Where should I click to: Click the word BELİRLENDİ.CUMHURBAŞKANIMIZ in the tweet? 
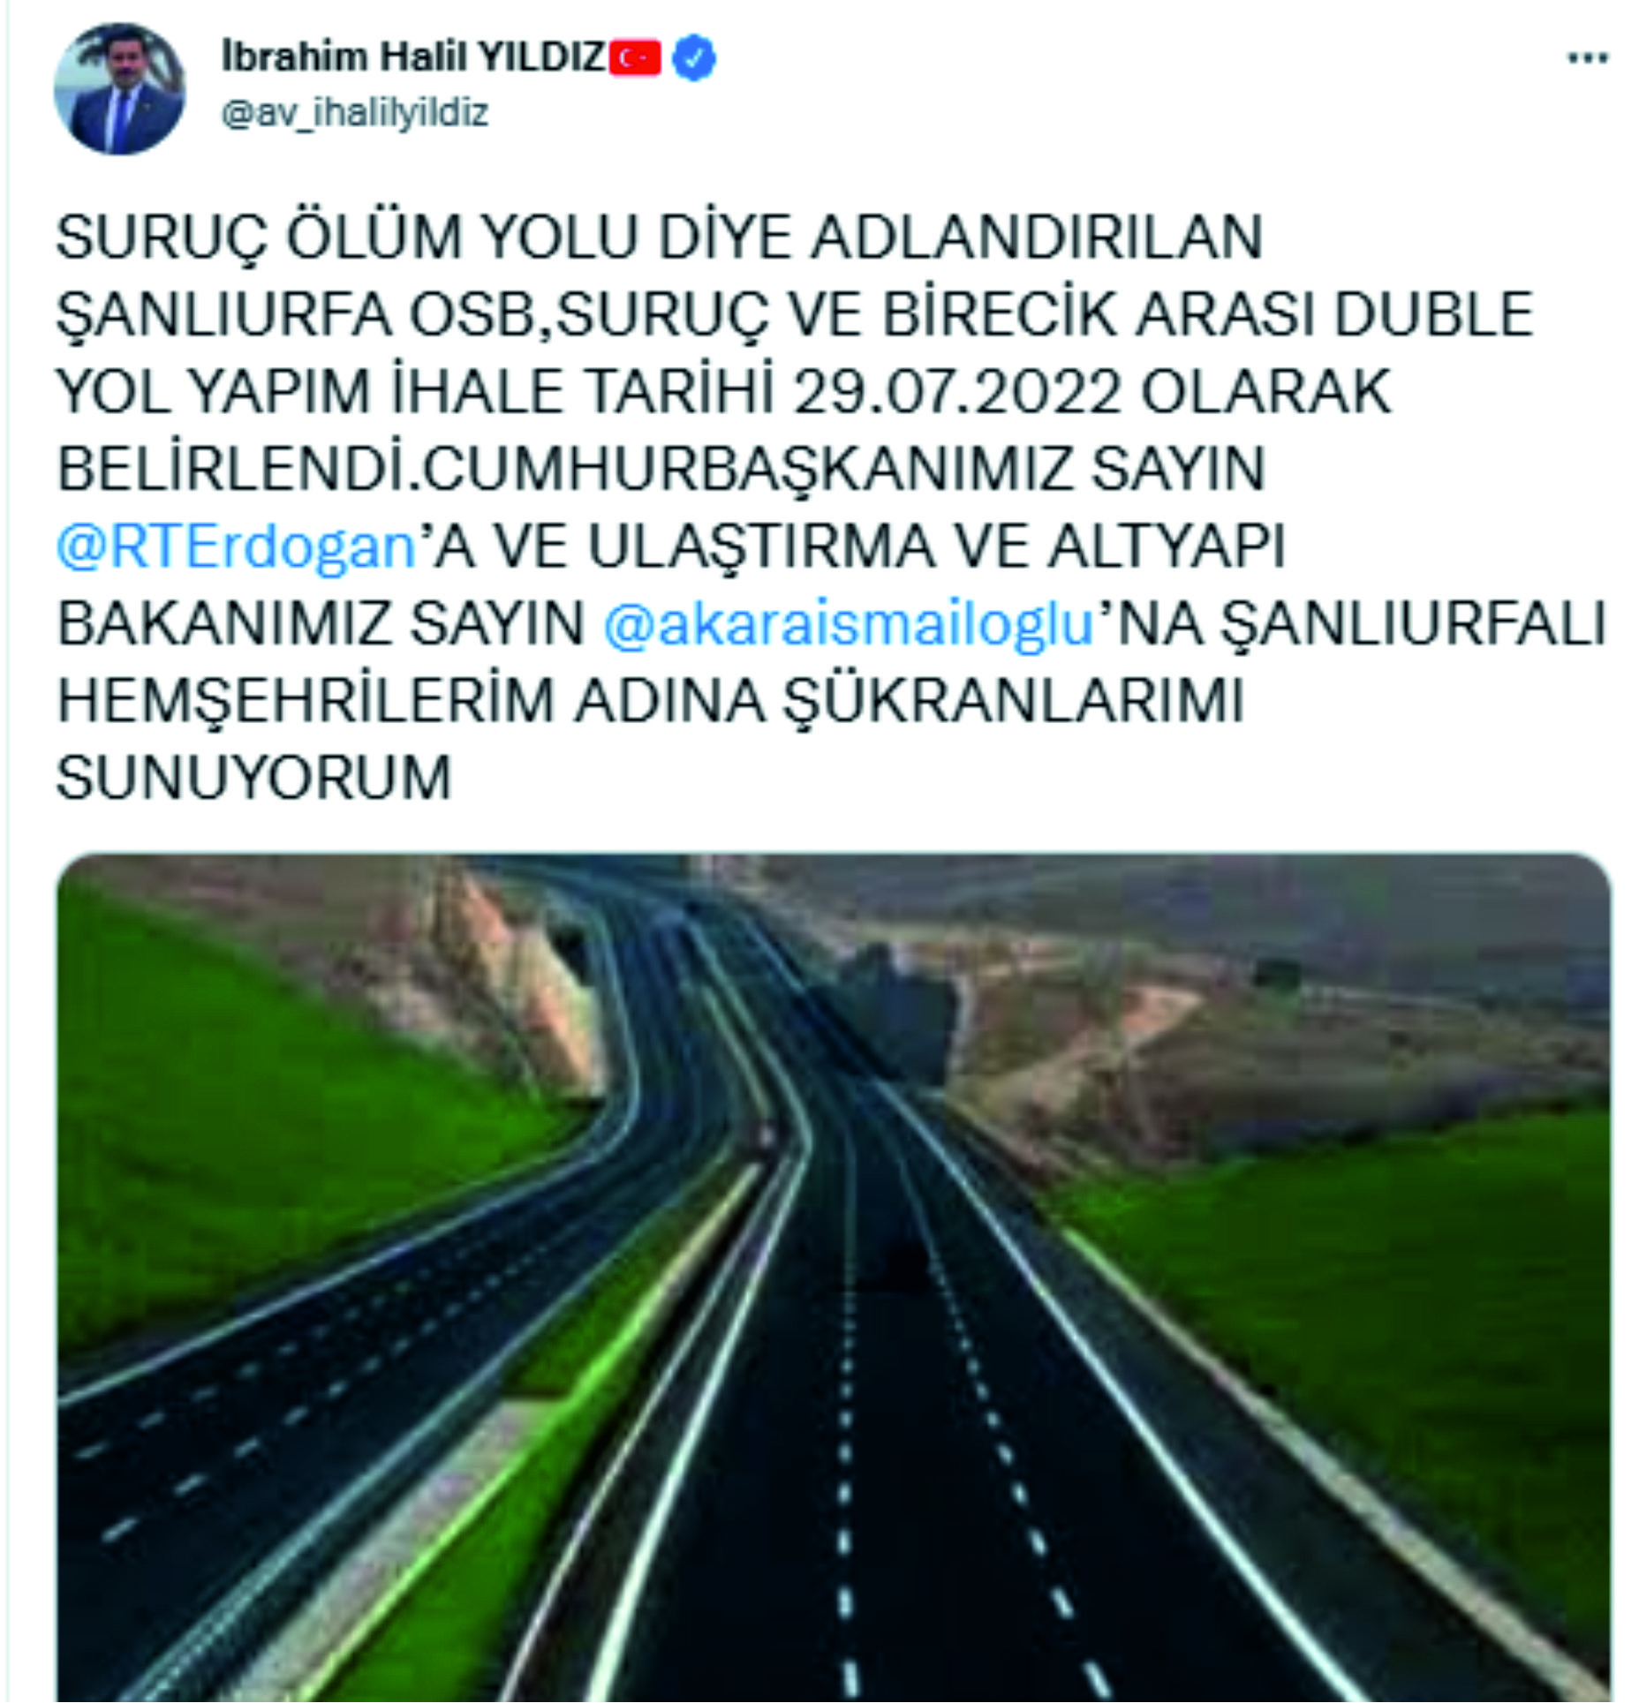564,469
